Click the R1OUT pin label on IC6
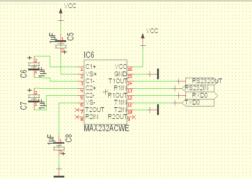The width and height of the screenshot is (252, 179). (x=118, y=95)
